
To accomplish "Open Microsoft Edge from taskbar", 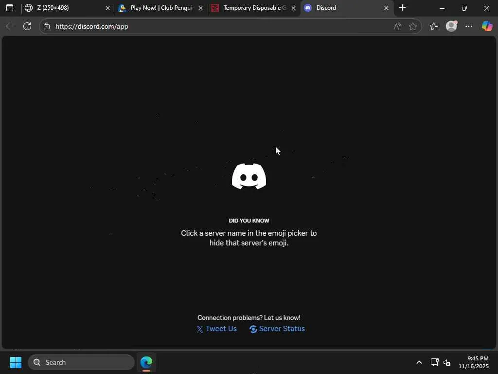I will coord(146,362).
